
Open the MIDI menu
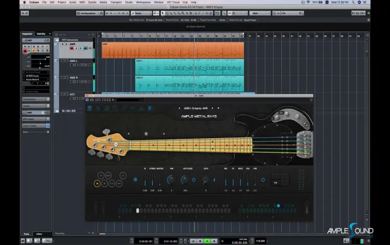coord(82,2)
